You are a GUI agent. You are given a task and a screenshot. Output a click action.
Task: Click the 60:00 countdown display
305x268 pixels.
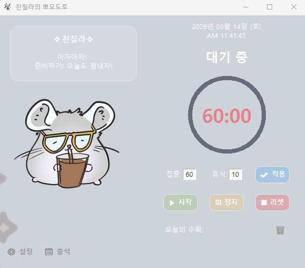point(227,116)
